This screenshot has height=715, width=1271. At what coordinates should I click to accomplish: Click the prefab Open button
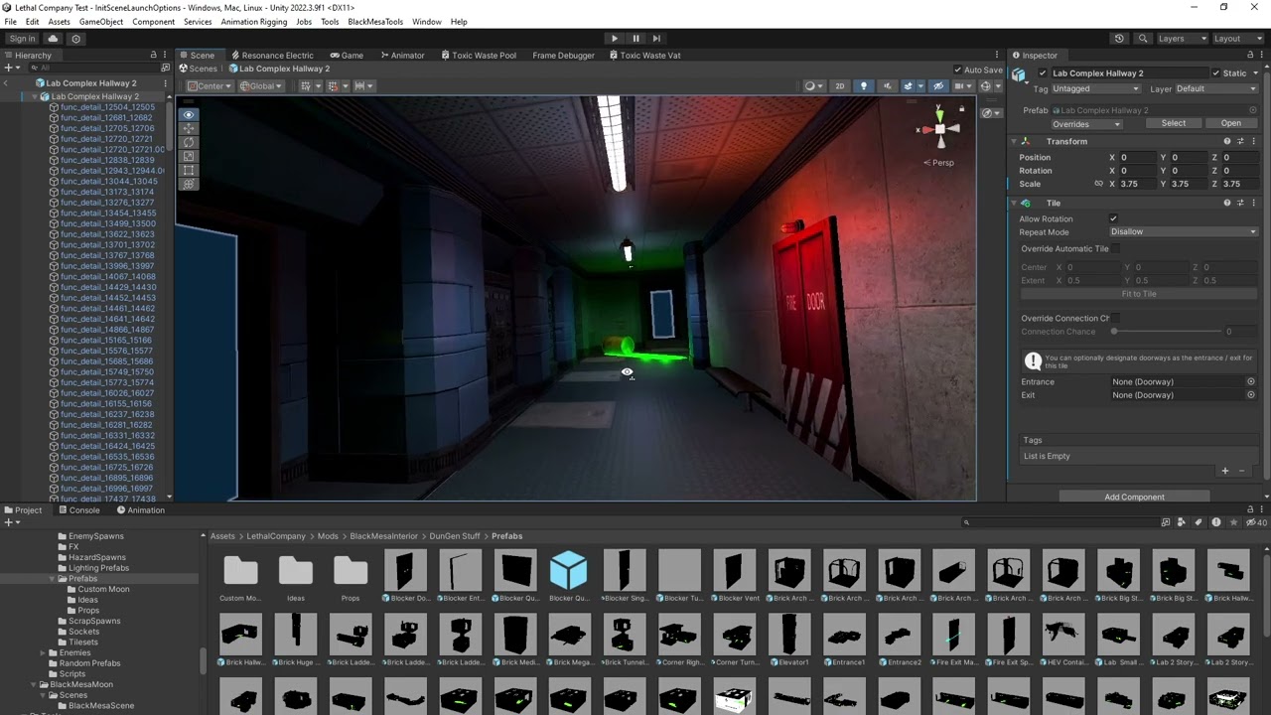1230,124
